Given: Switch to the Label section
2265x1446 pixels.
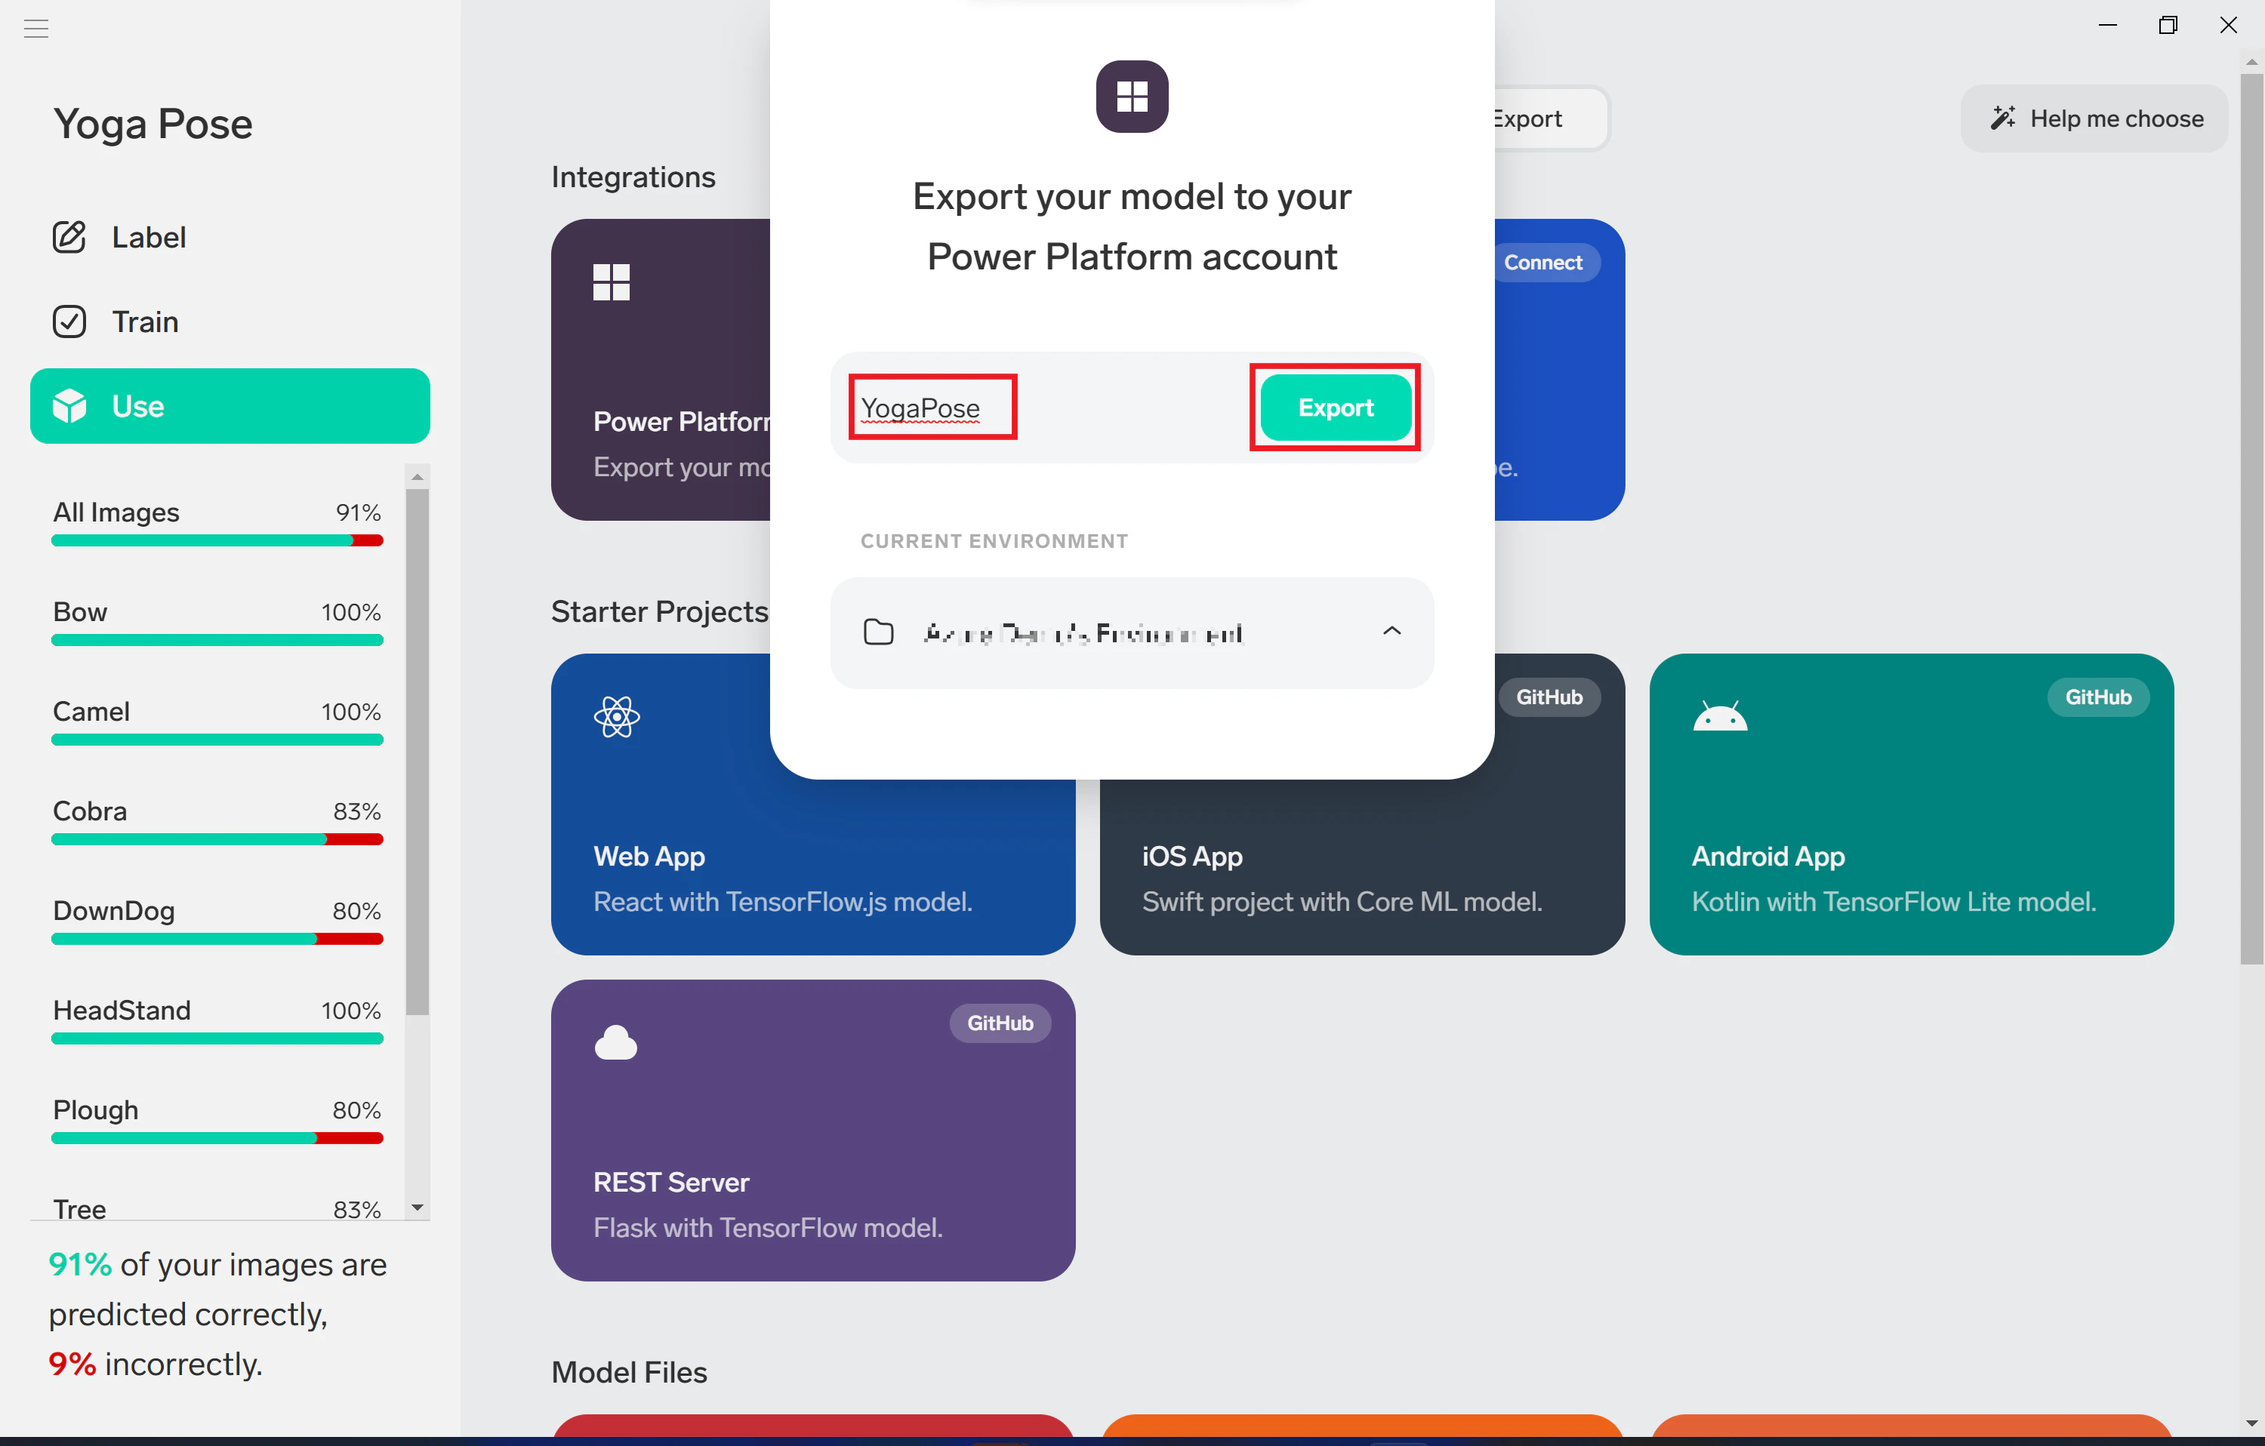Looking at the screenshot, I should (230, 237).
